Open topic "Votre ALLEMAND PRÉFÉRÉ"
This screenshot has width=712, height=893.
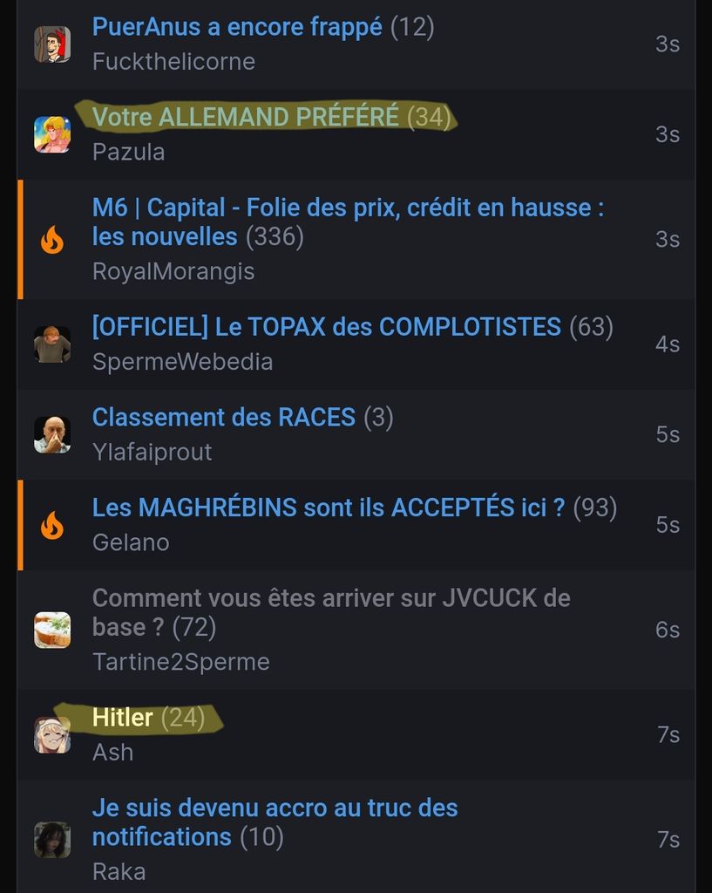pos(245,118)
